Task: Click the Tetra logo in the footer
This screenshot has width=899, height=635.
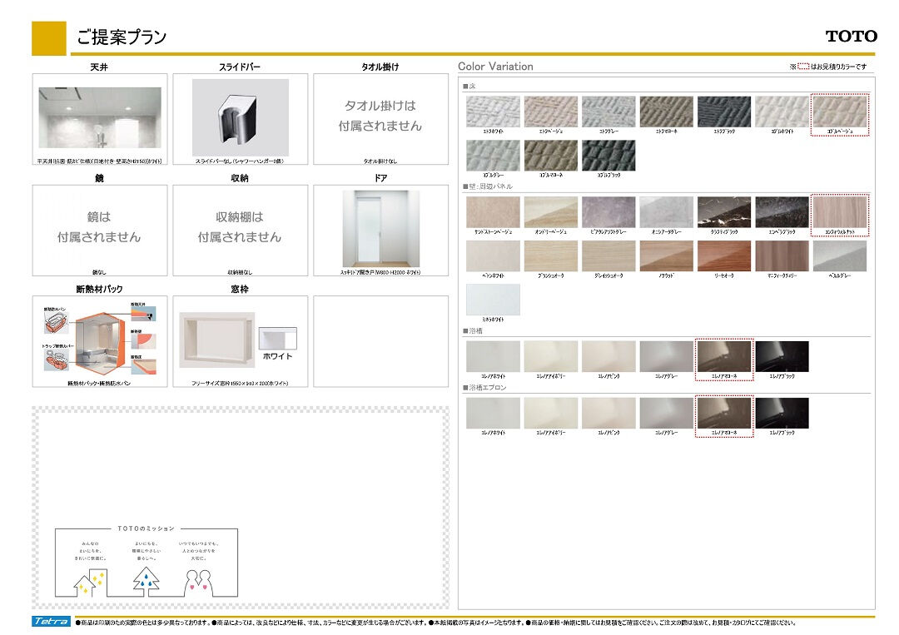Action: point(51,621)
